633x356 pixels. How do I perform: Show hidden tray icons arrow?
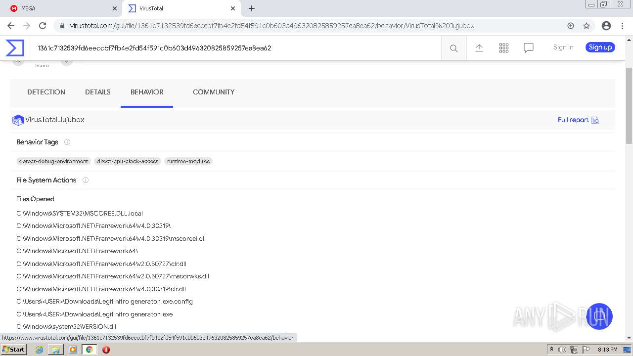click(551, 350)
